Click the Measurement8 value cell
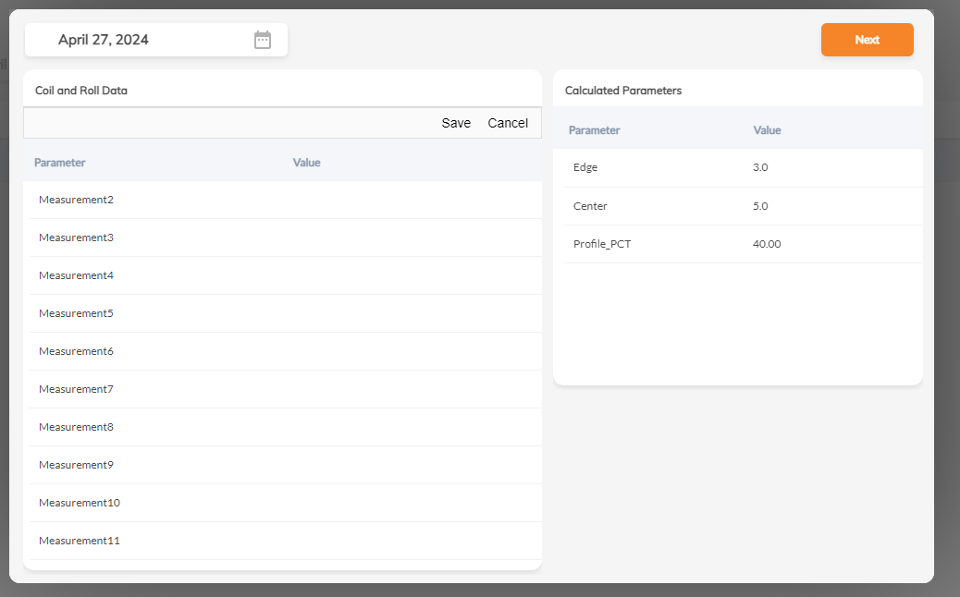 point(370,427)
